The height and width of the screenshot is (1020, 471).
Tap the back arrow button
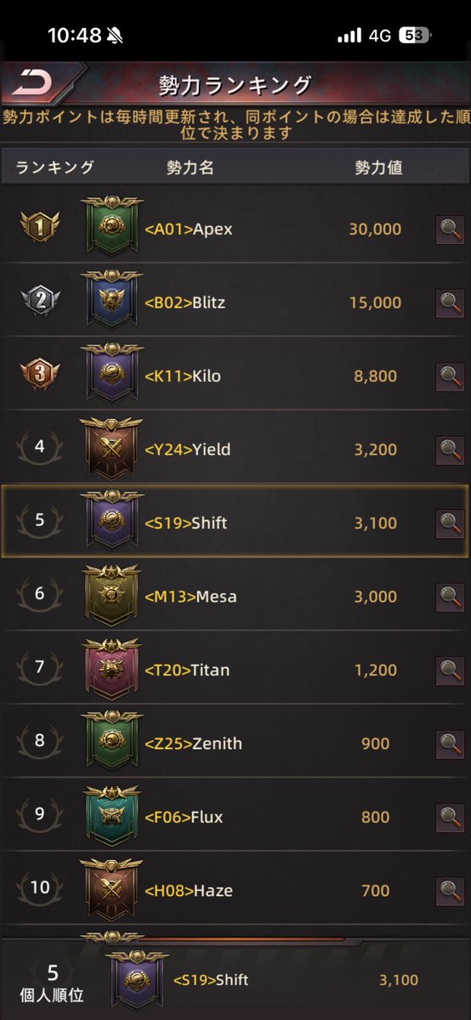(32, 82)
